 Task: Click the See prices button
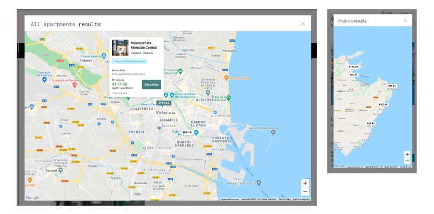[152, 85]
